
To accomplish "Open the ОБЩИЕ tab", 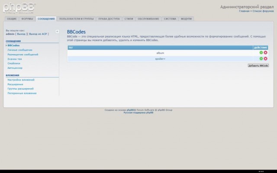I will pyautogui.click(x=12, y=19).
